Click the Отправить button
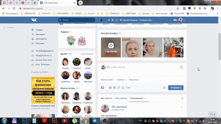 tap(176, 87)
